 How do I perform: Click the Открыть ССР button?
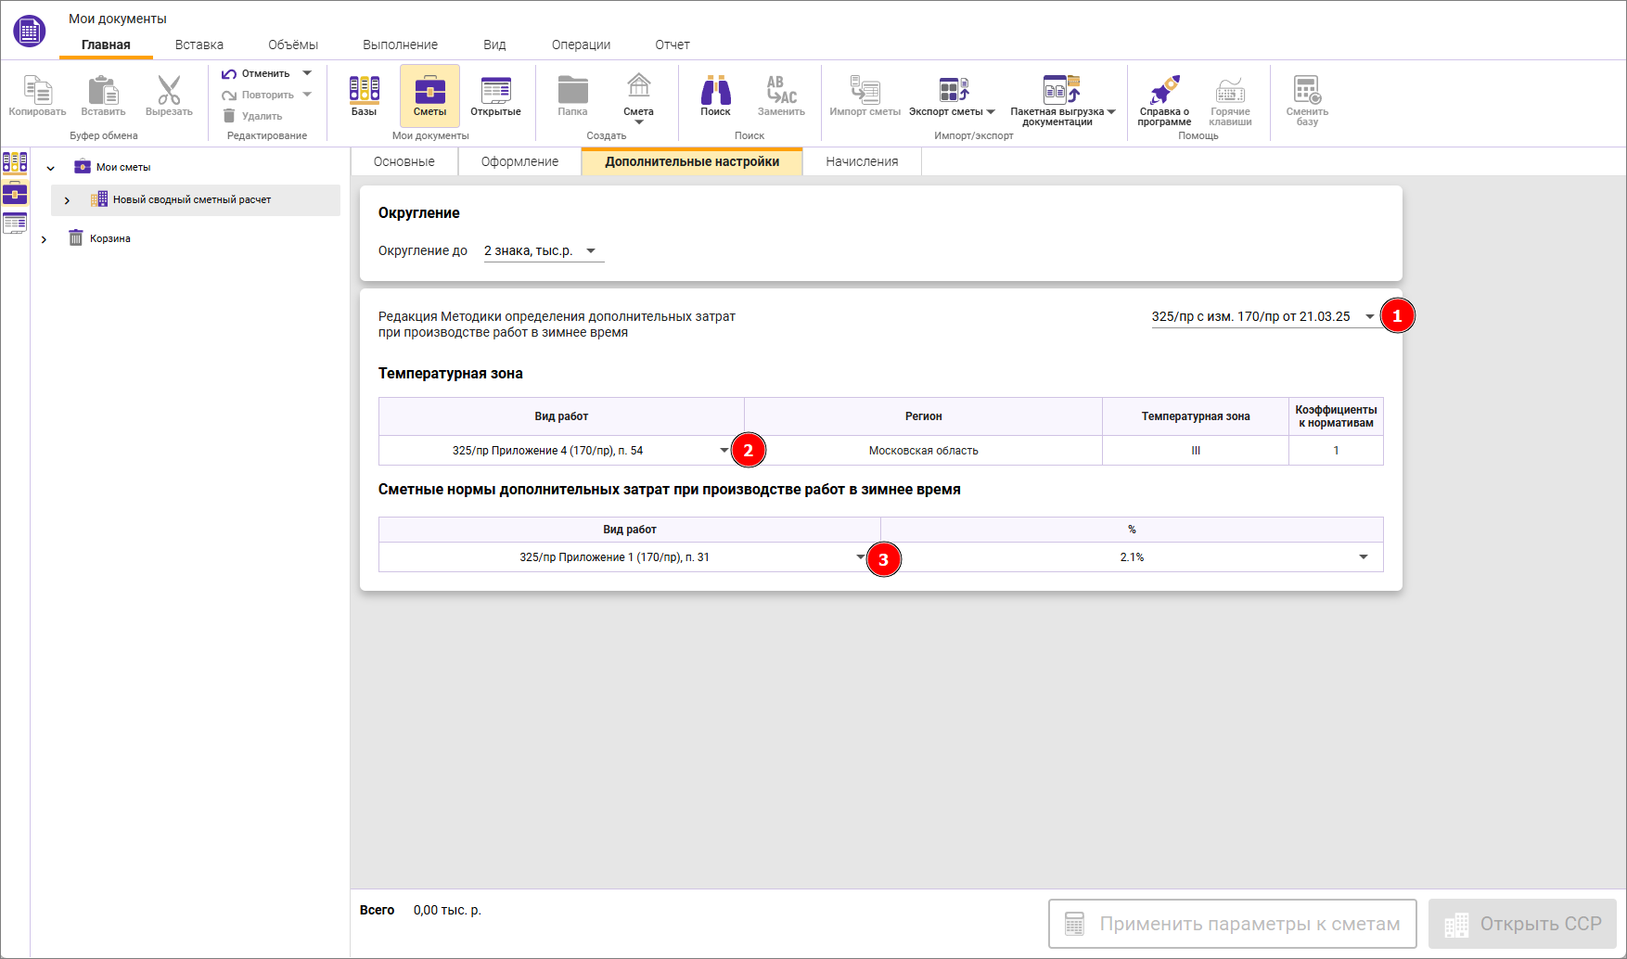coord(1522,924)
